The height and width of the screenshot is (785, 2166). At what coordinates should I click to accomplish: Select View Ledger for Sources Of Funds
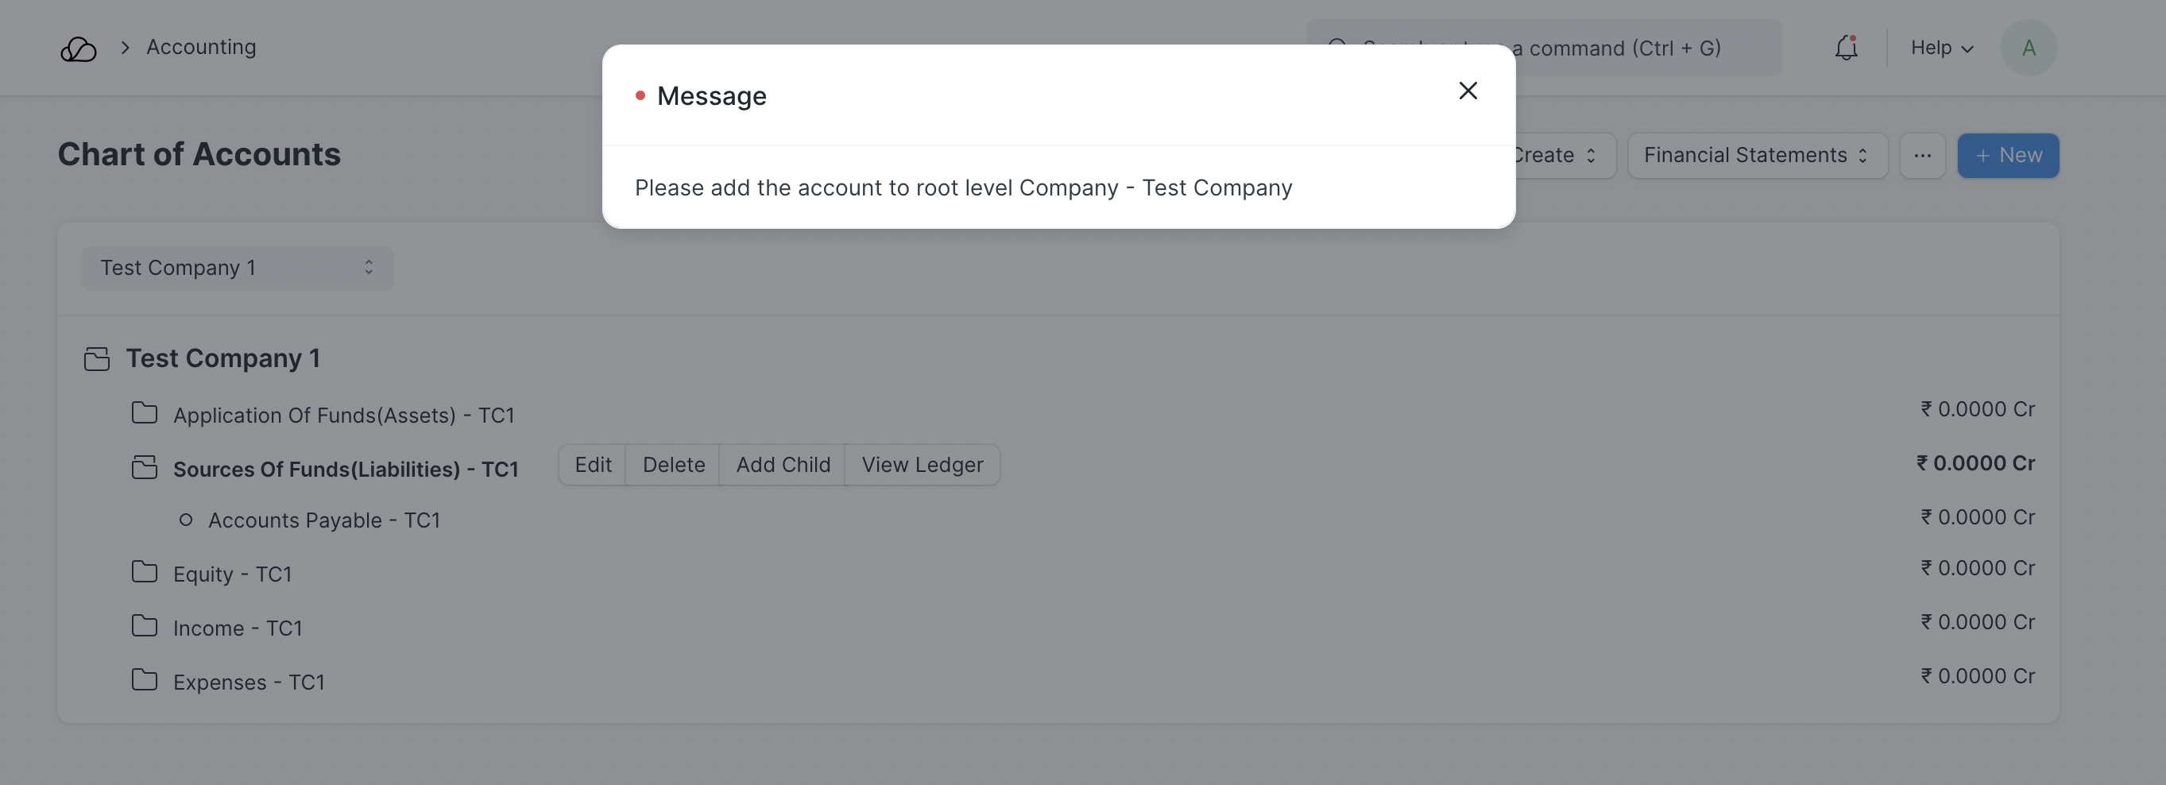(x=922, y=465)
